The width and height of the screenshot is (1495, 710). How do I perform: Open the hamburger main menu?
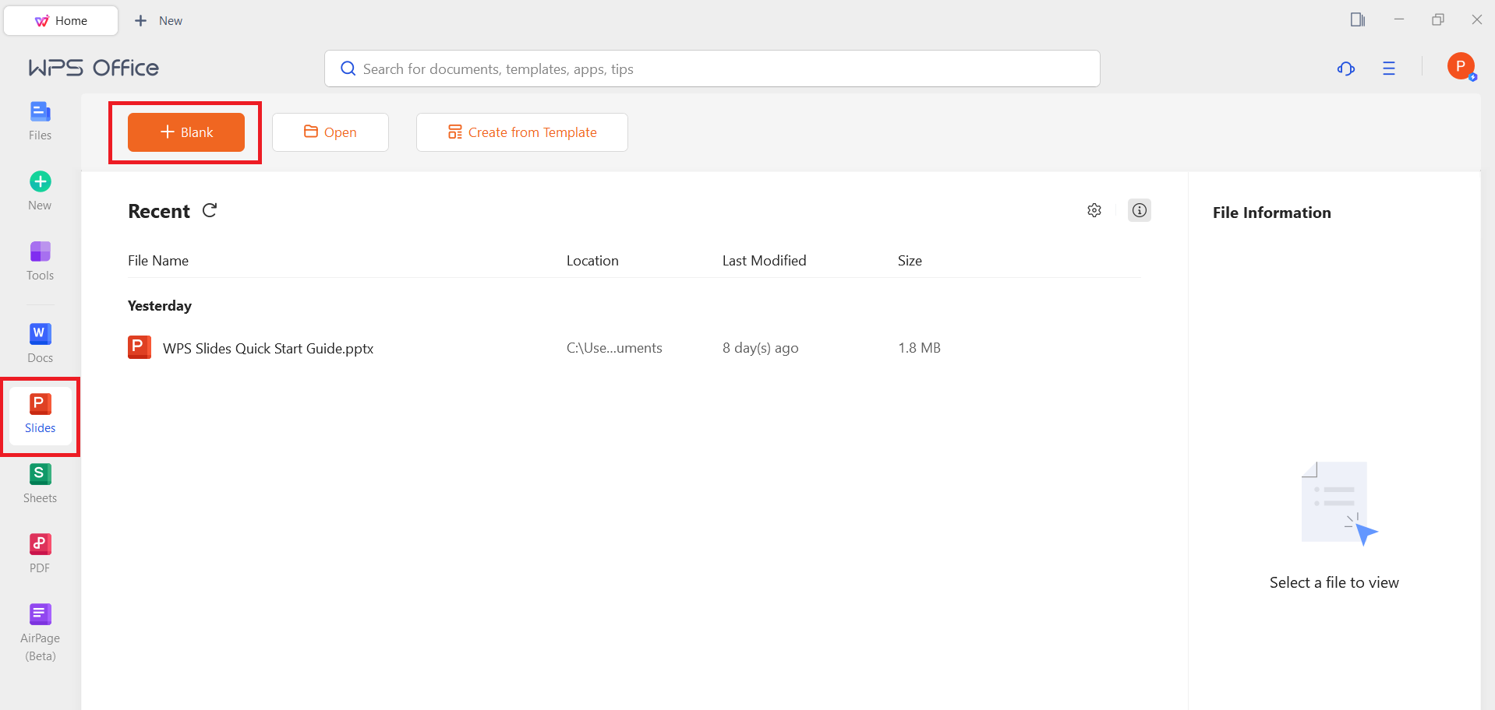tap(1389, 69)
